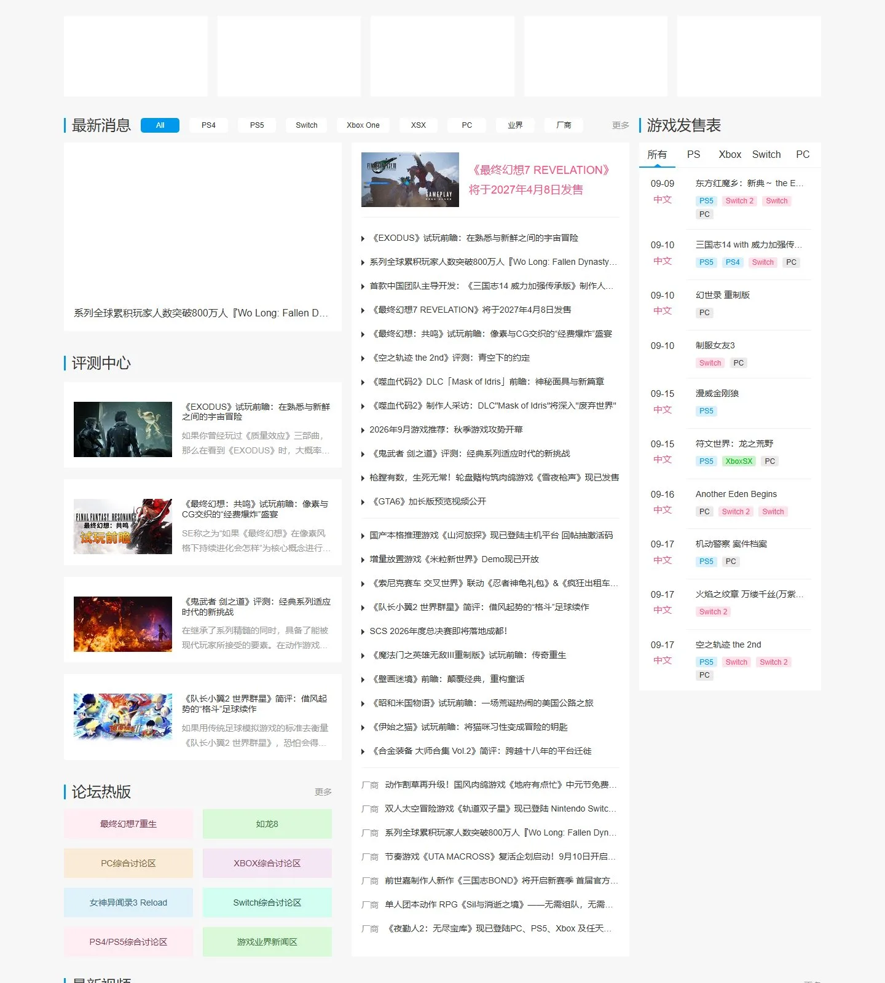The height and width of the screenshot is (983, 885).
Task: Select PC tab in game release schedule
Action: (803, 155)
